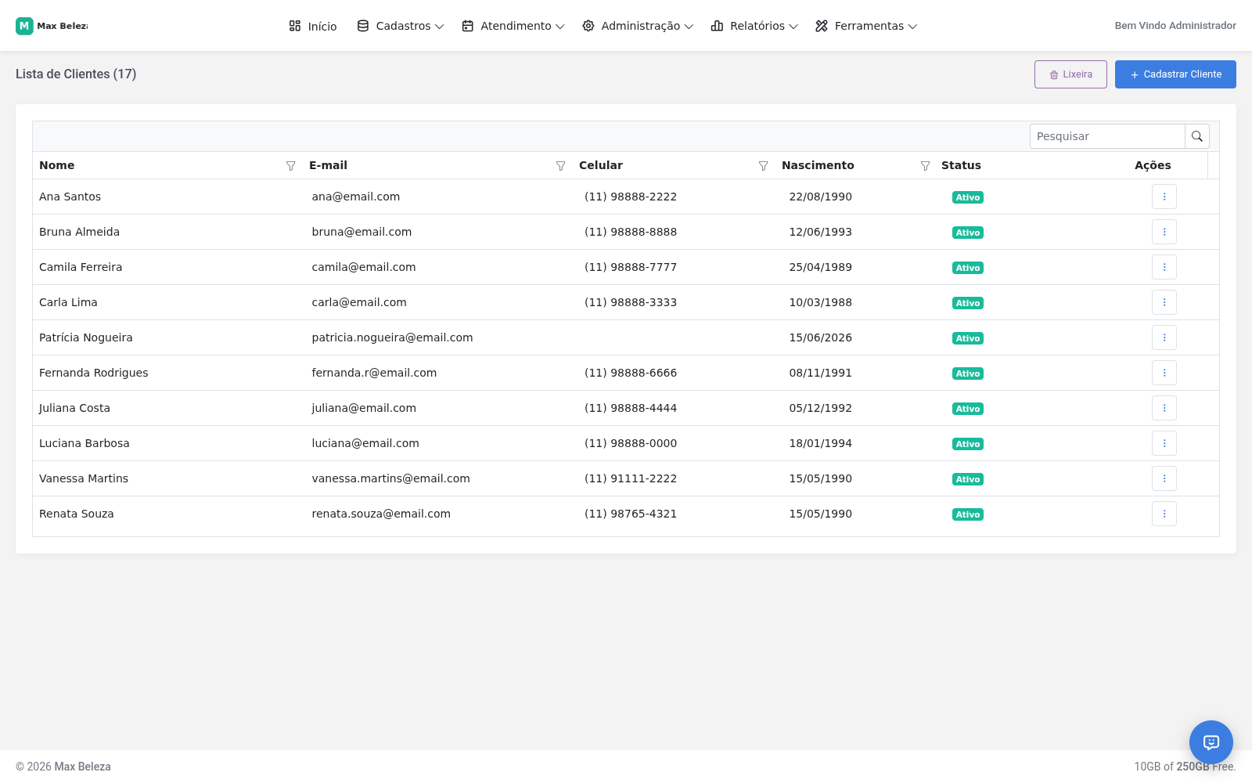Open actions menu for Luciana Barbosa
This screenshot has width=1252, height=783.
pos(1164,443)
